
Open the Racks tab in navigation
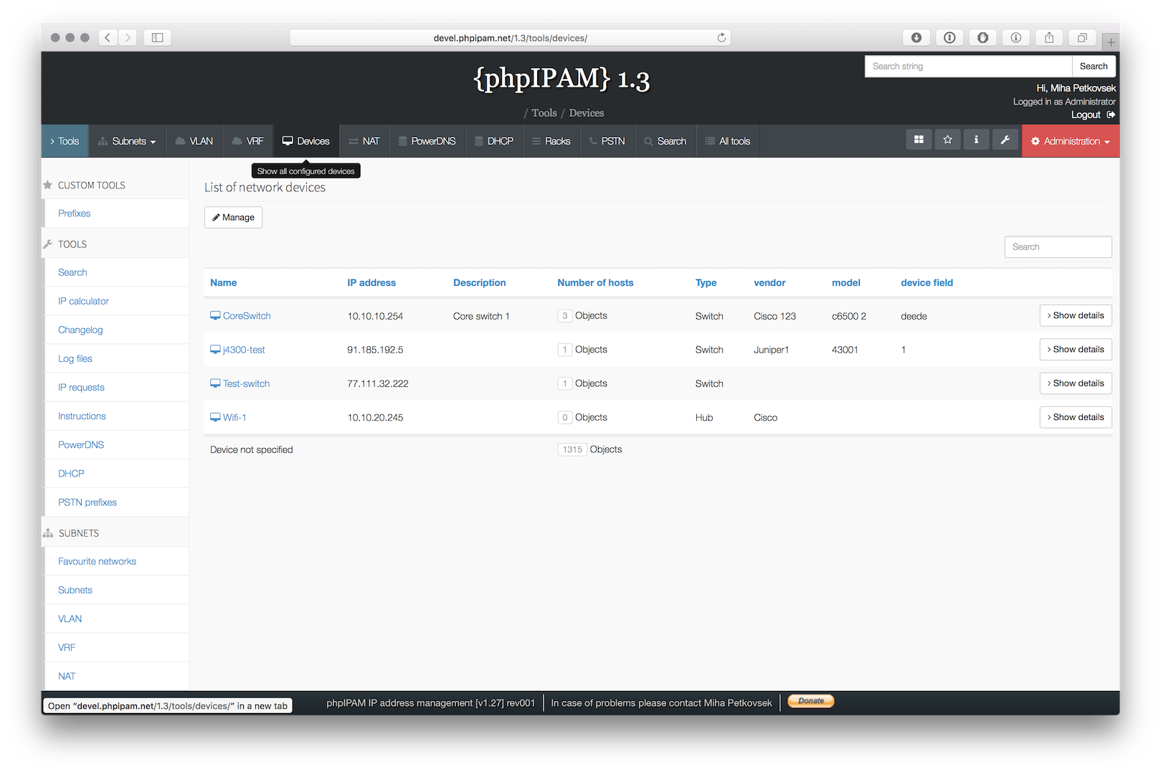click(551, 141)
